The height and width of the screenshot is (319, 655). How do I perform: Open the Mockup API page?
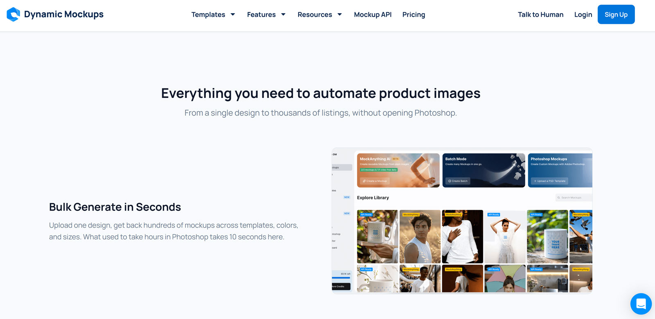(373, 14)
